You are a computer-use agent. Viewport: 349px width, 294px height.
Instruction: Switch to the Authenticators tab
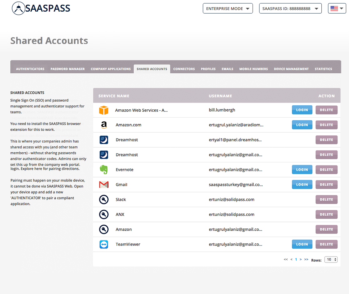point(30,69)
